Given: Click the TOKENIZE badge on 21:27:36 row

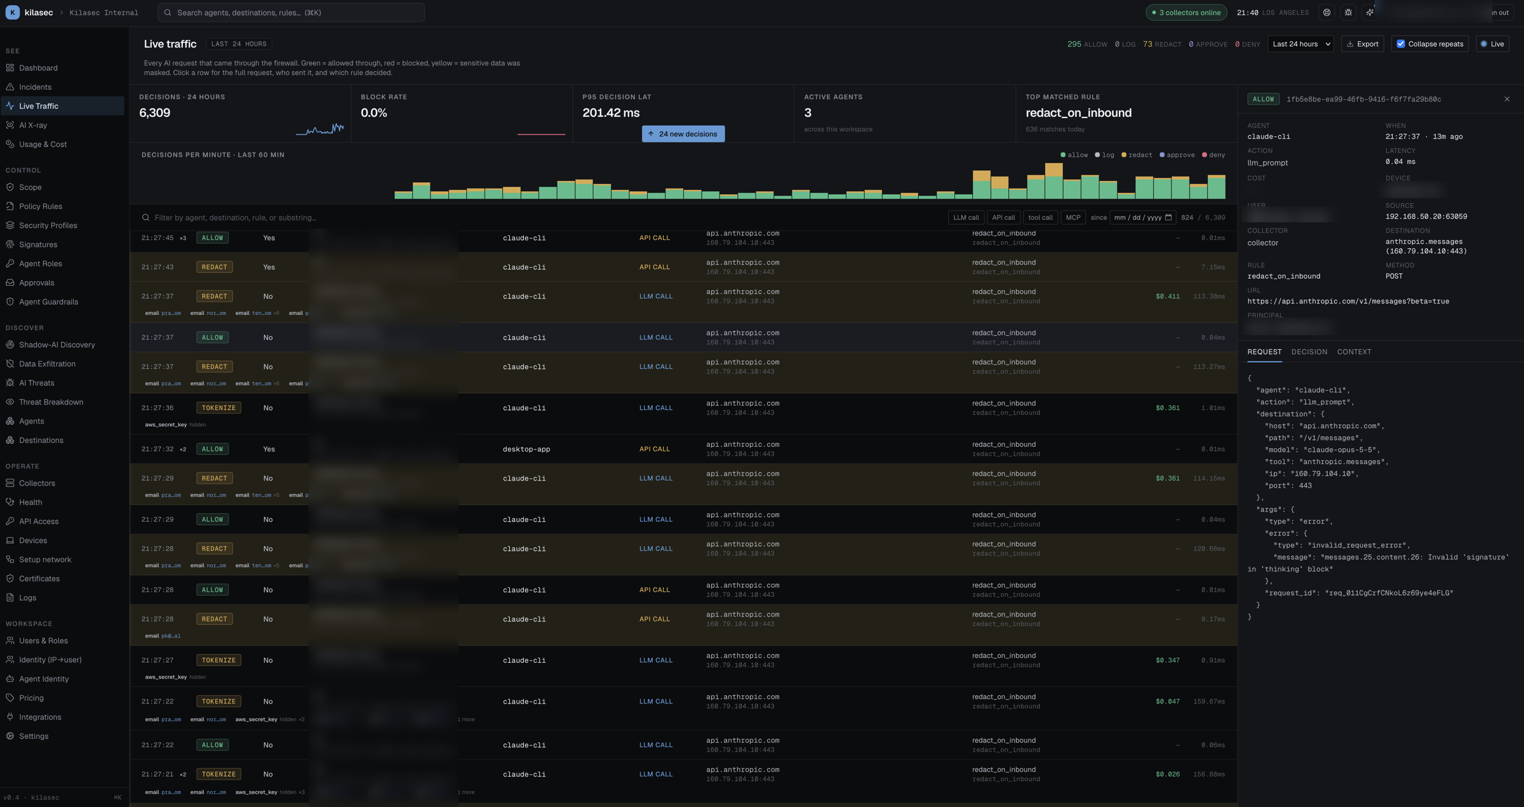Looking at the screenshot, I should [x=218, y=408].
